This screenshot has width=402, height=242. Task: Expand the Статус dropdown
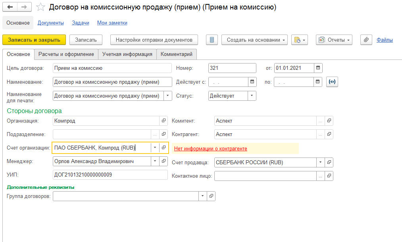click(252, 96)
